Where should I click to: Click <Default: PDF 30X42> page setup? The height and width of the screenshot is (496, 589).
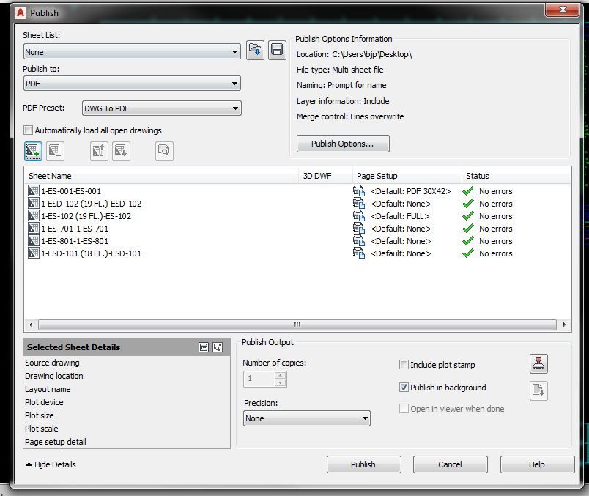(411, 191)
